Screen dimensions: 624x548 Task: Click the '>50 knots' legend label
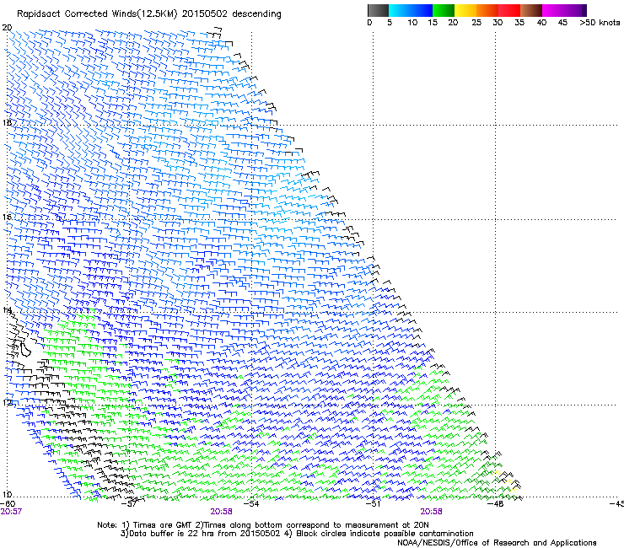pyautogui.click(x=600, y=22)
